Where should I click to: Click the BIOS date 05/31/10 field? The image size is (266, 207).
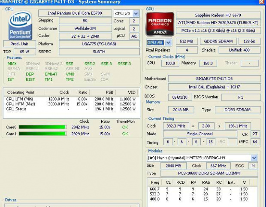(180, 97)
